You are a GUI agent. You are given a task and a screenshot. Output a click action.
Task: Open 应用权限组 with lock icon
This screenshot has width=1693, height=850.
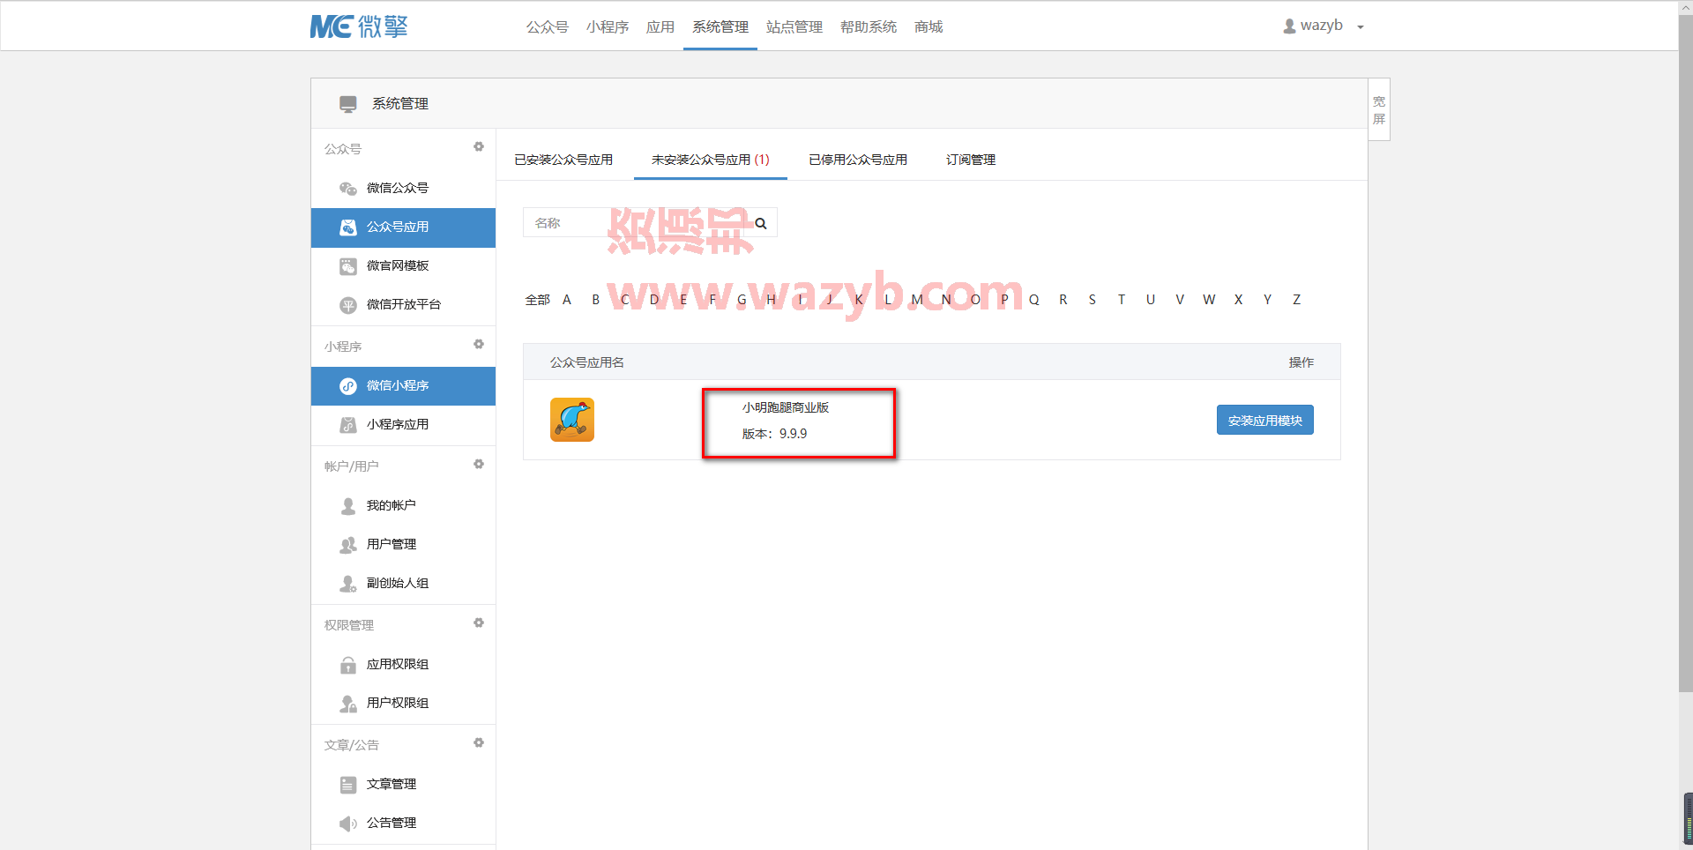(403, 664)
